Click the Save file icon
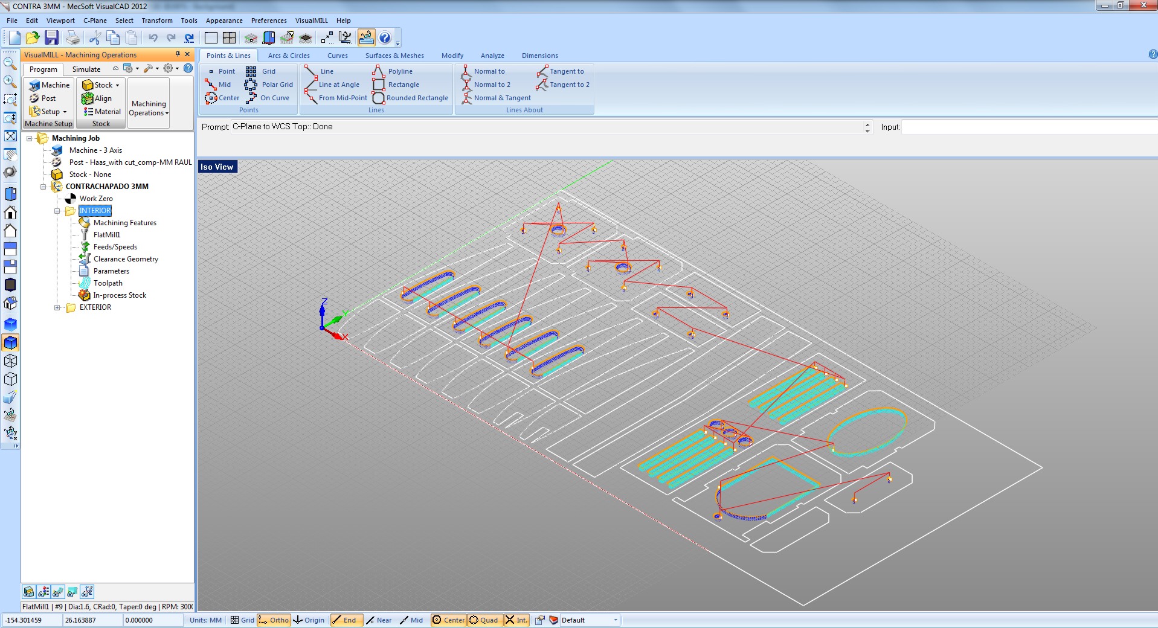Image resolution: width=1158 pixels, height=628 pixels. pyautogui.click(x=51, y=38)
